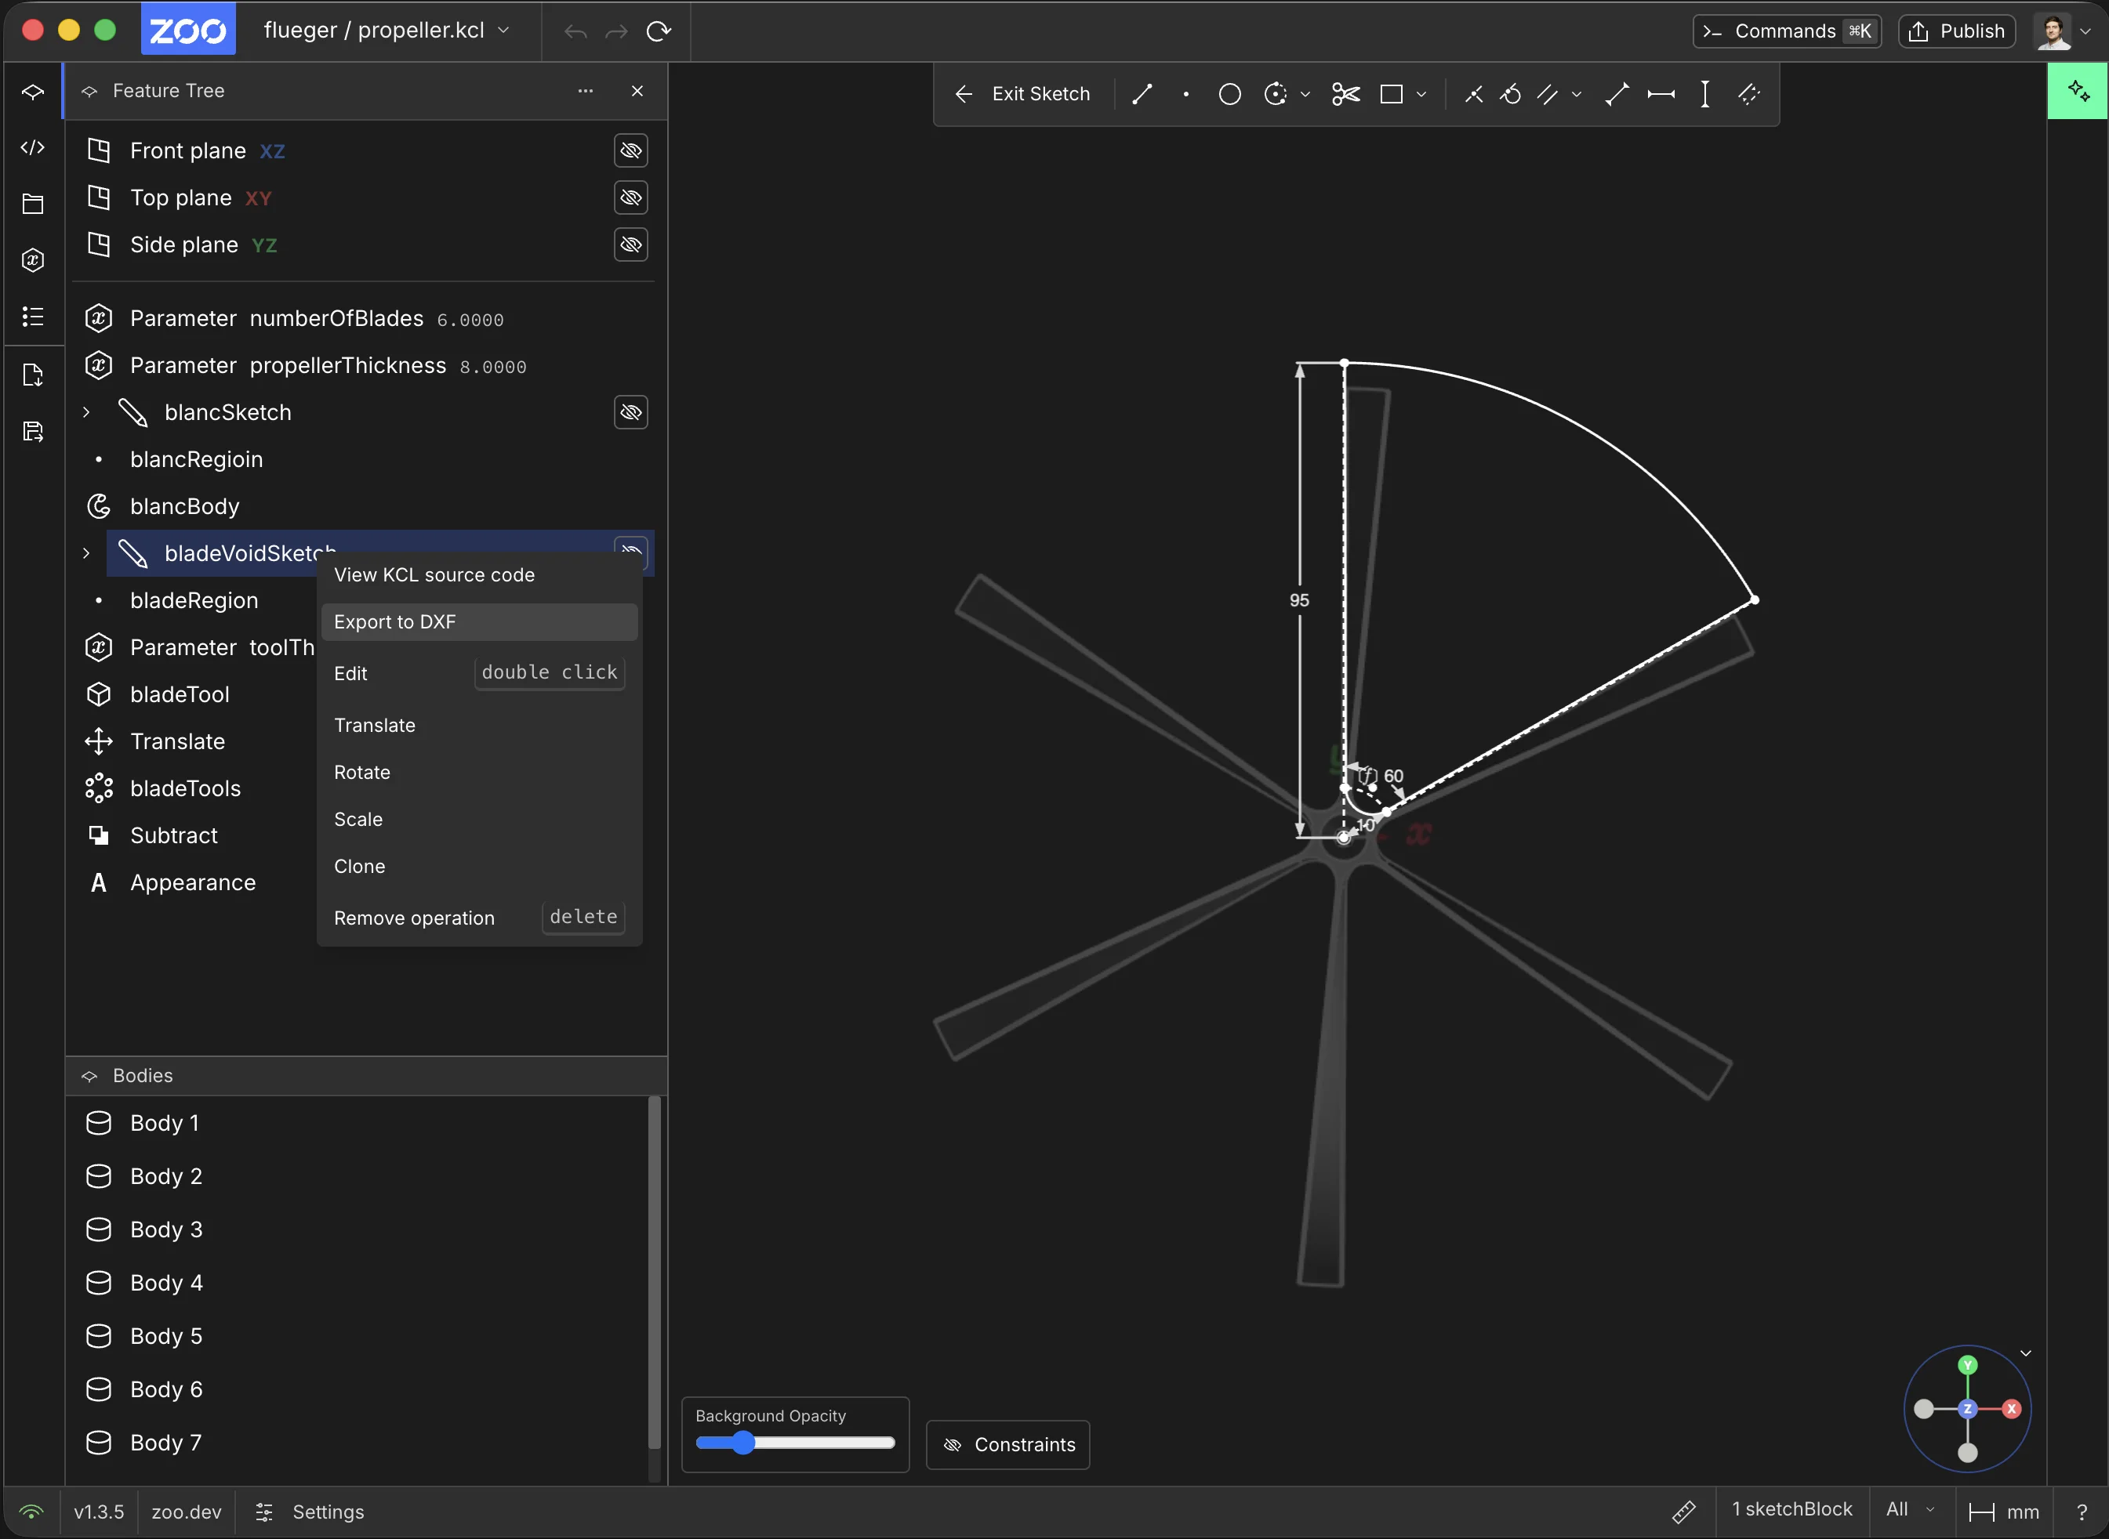Open the AI assistant sparkle panel
The width and height of the screenshot is (2109, 1539).
(x=2078, y=92)
